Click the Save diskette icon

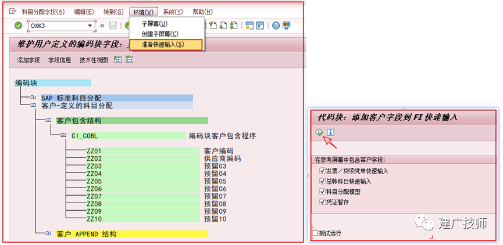point(113,26)
